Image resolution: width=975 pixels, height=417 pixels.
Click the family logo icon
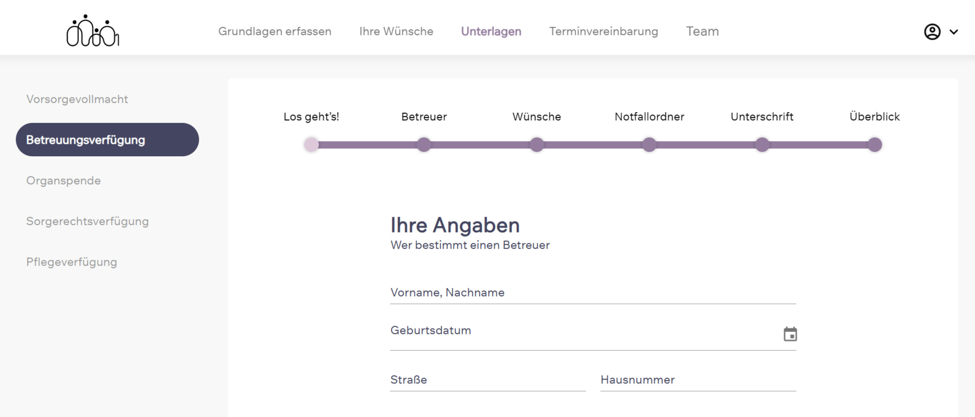[93, 31]
